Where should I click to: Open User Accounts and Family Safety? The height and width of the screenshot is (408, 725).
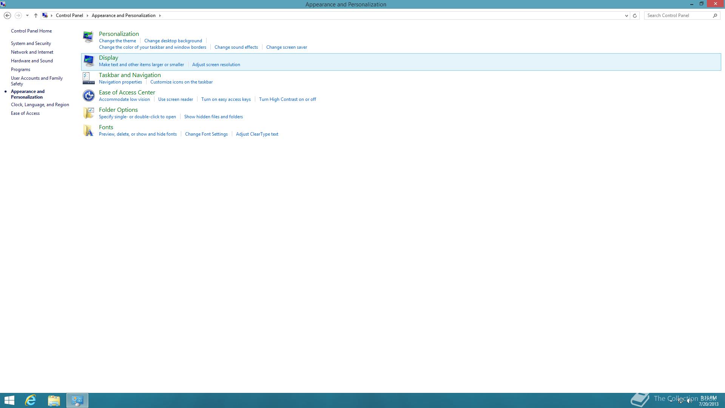tap(37, 81)
